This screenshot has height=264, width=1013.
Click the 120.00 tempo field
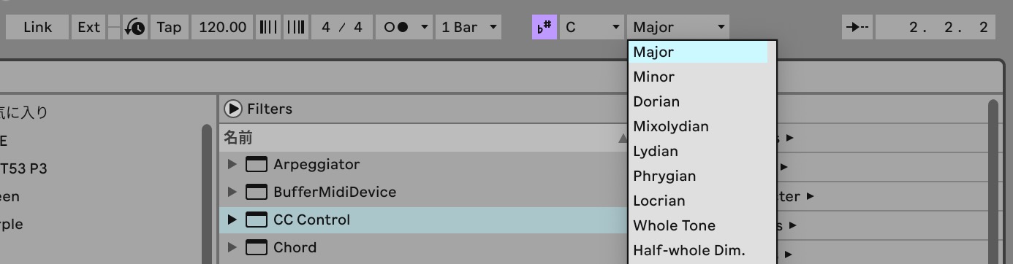click(x=222, y=28)
